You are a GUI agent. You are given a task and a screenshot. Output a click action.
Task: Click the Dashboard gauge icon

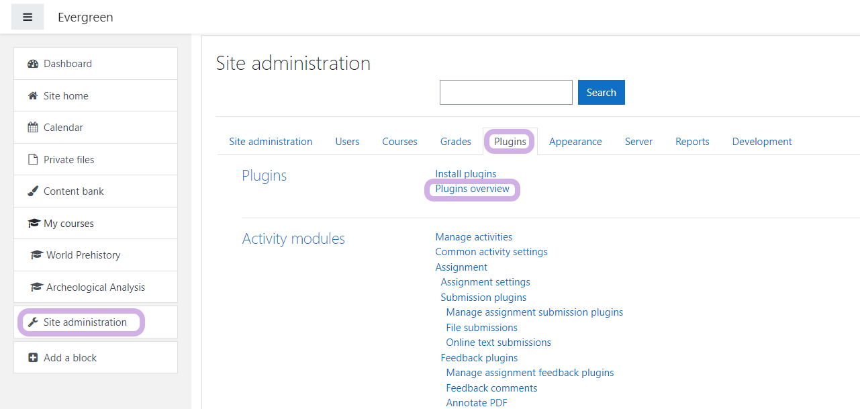pyautogui.click(x=33, y=64)
